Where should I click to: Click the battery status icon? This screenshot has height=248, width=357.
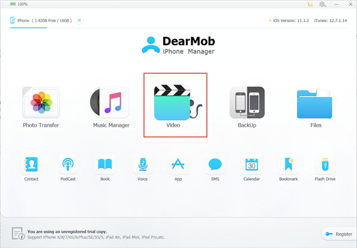pyautogui.click(x=12, y=4)
